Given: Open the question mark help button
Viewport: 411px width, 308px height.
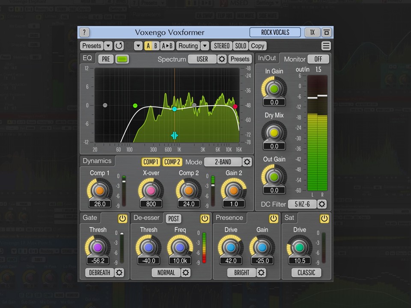Looking at the screenshot, I should (84, 32).
